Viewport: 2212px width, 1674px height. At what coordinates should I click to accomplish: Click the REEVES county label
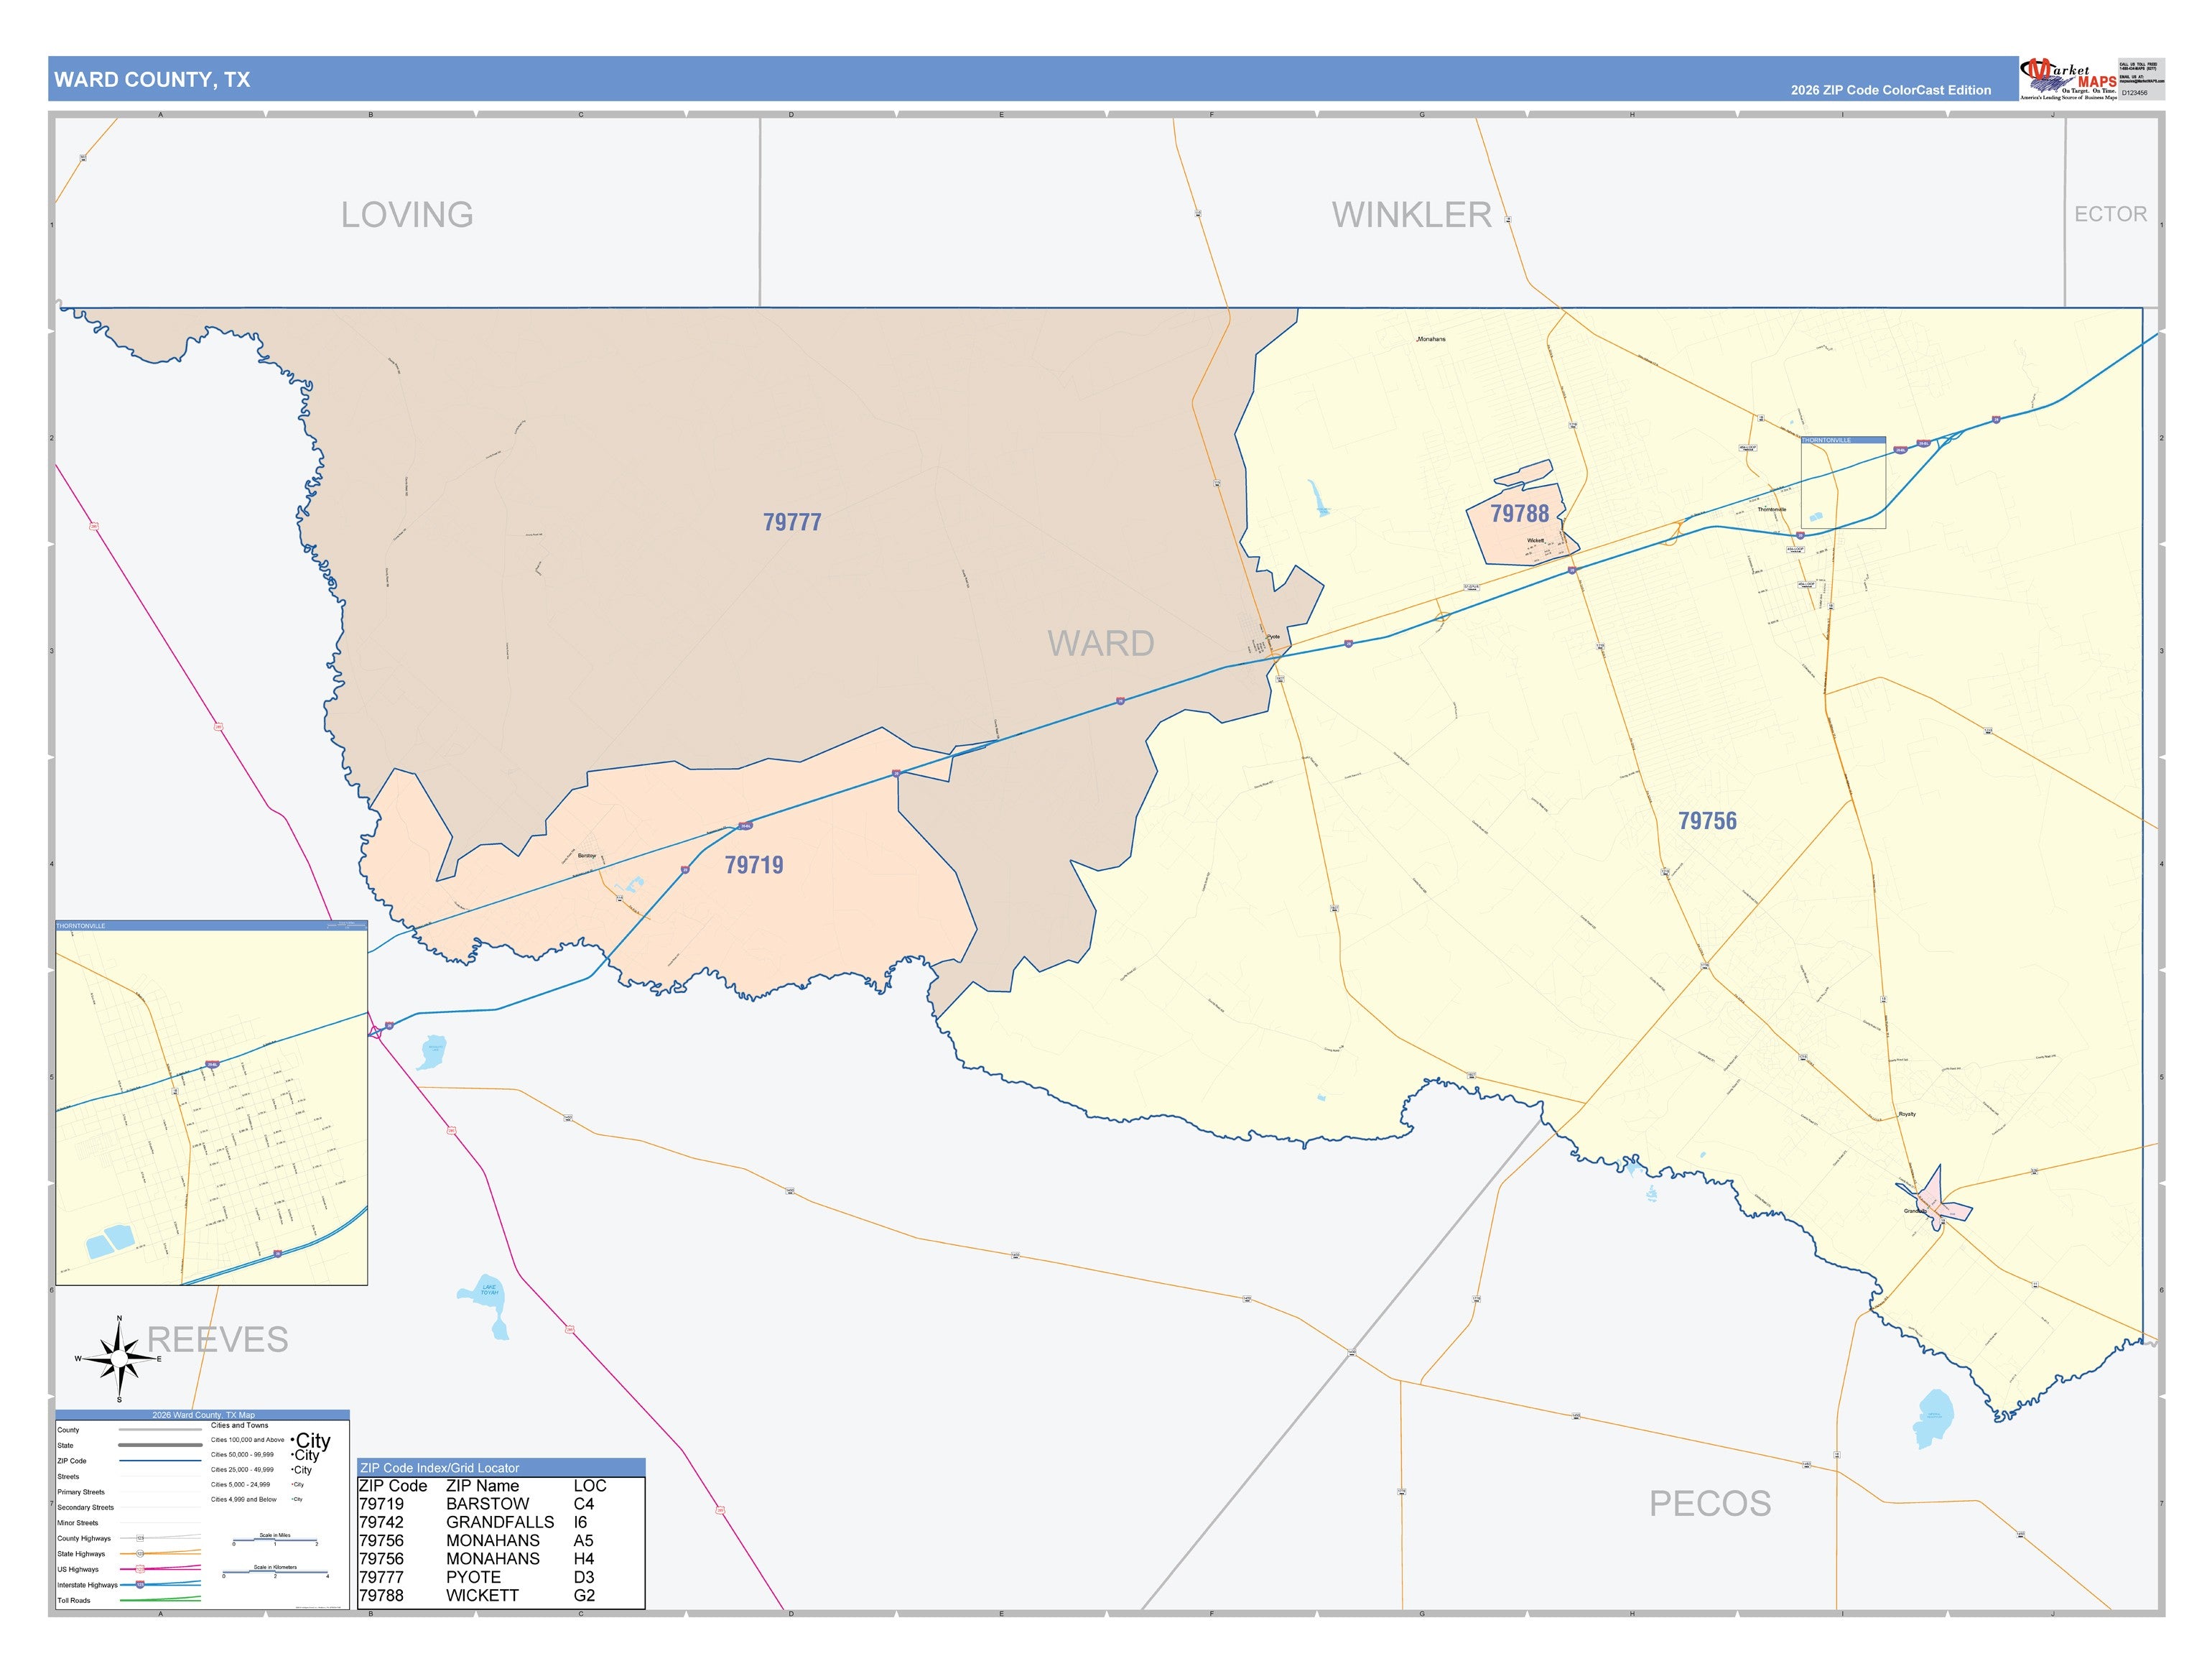tap(218, 1338)
